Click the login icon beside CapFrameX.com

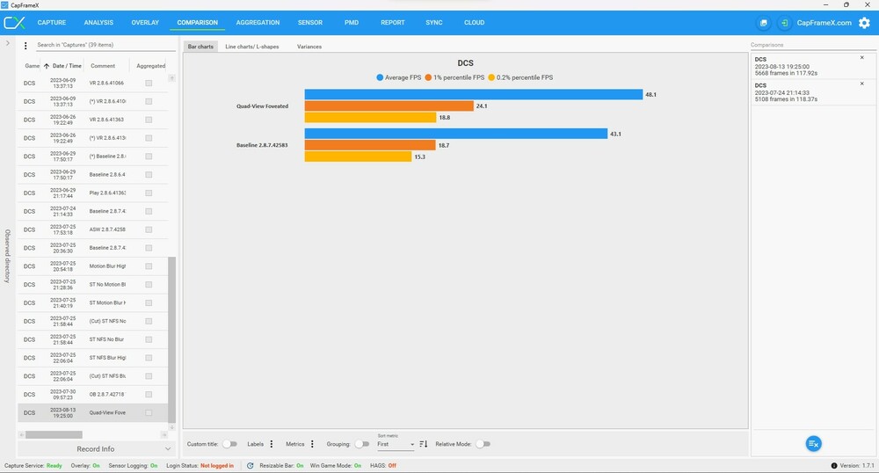pyautogui.click(x=784, y=23)
